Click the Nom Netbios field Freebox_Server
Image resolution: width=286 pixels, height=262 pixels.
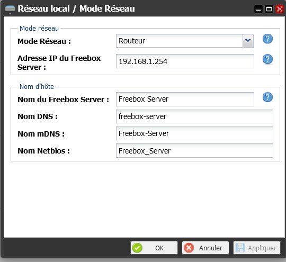point(194,151)
